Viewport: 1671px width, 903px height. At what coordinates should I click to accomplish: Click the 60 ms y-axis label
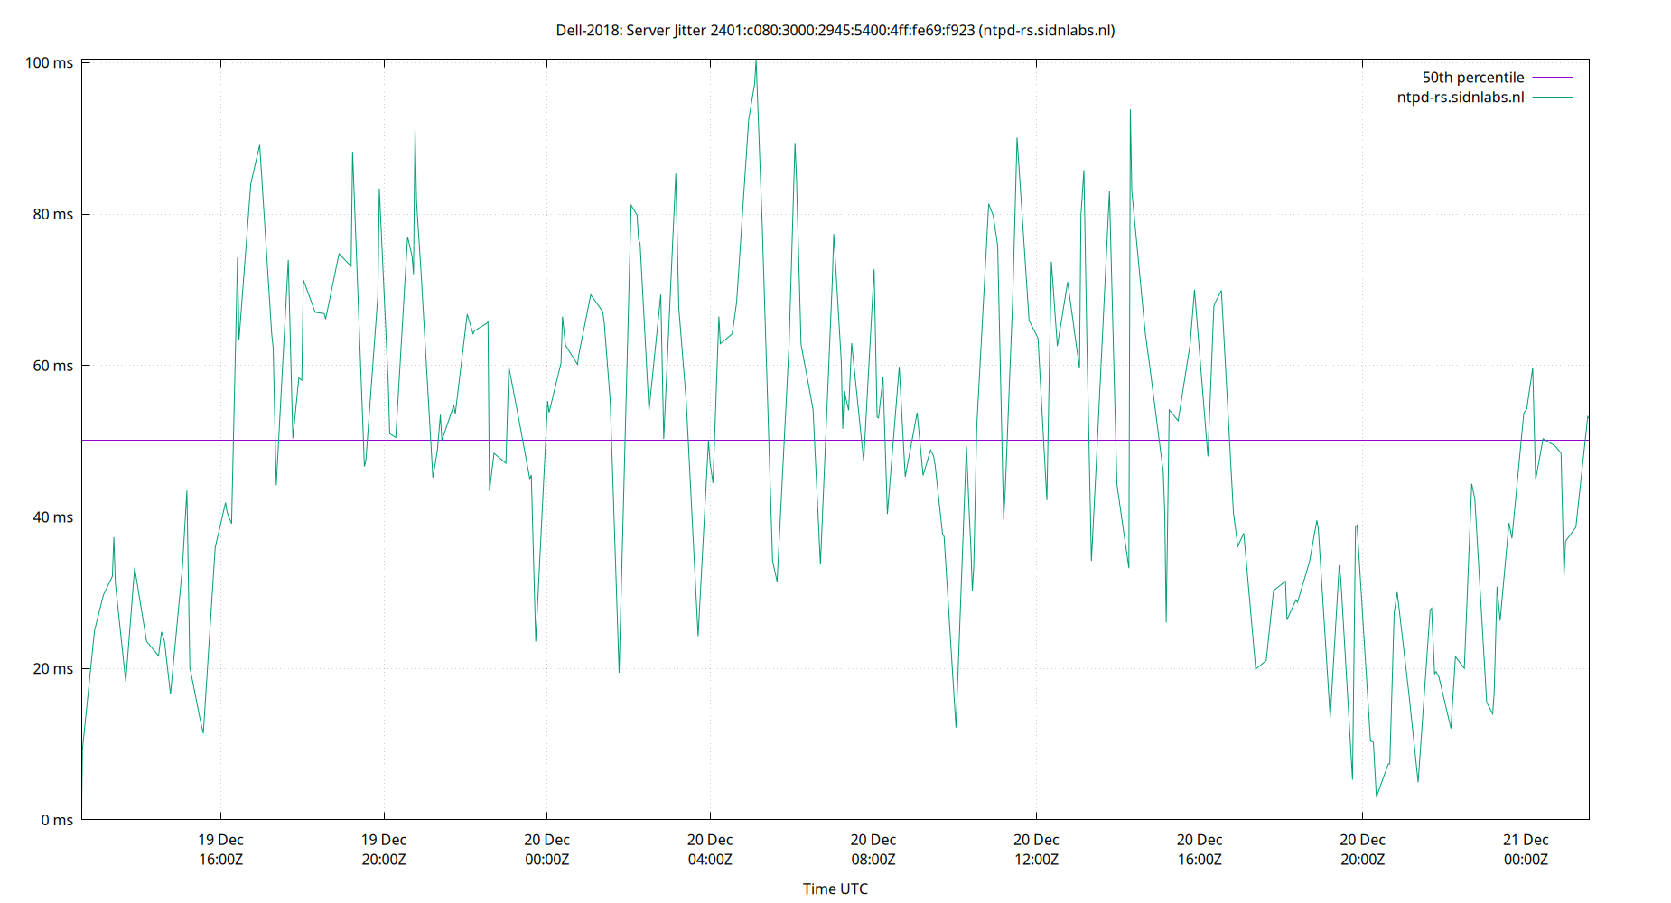tap(51, 365)
